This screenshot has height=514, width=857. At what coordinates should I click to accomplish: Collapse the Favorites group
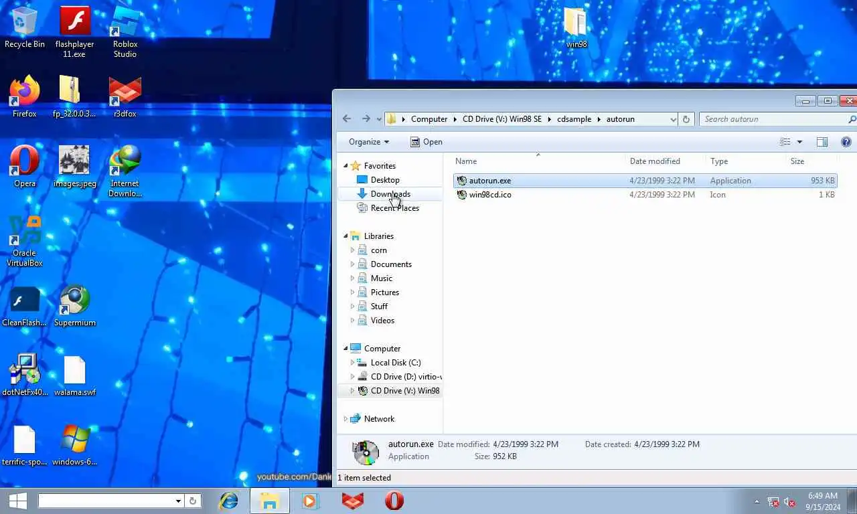[346, 166]
